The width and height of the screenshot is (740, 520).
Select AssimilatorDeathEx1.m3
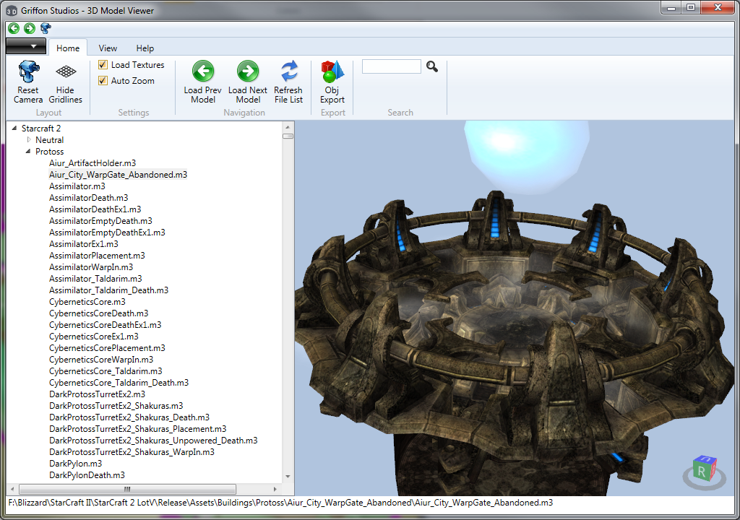[95, 209]
